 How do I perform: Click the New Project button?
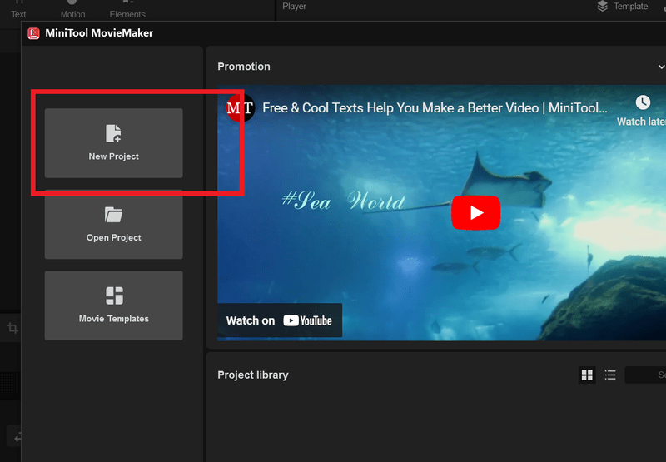[114, 143]
